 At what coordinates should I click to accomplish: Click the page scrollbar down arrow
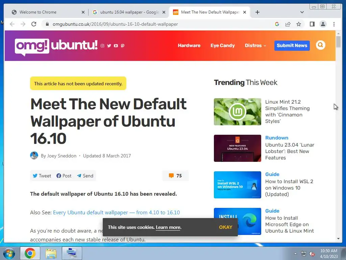coord(338,239)
